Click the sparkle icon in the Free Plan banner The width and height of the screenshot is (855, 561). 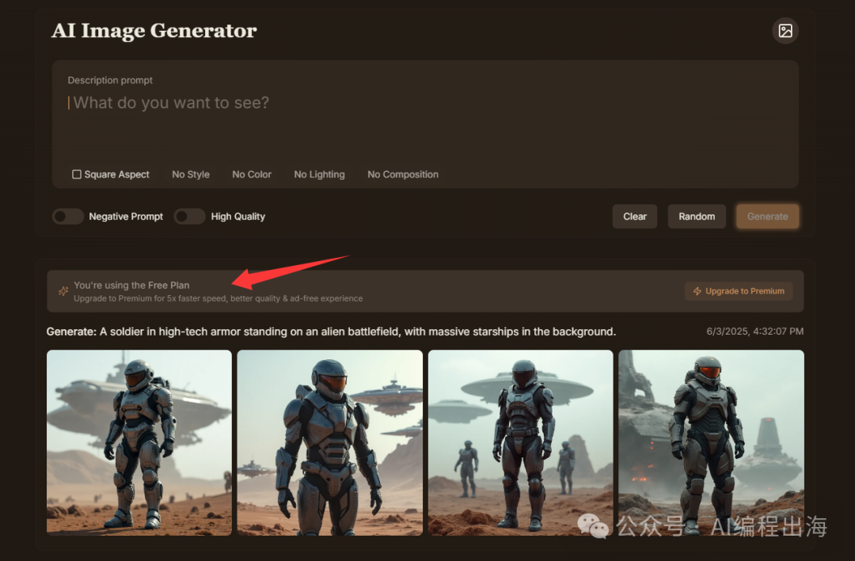(x=63, y=291)
